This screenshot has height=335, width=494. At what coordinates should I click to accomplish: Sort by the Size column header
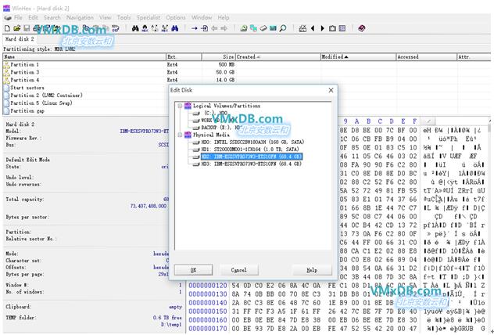tap(218, 57)
